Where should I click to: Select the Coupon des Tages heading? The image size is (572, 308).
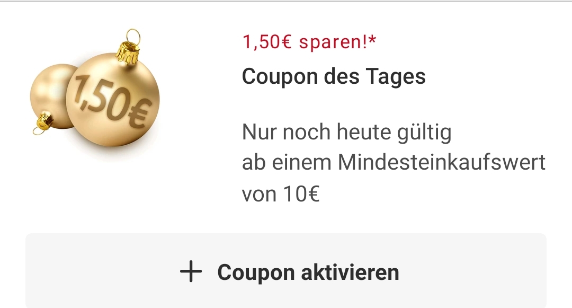334,77
